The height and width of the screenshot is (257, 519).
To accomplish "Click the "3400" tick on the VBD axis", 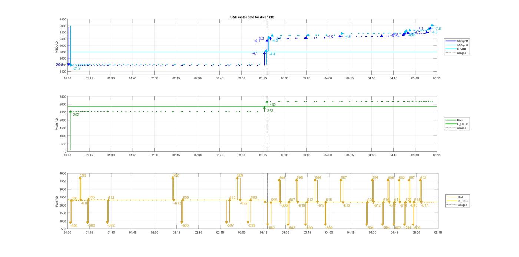I will tap(63, 72).
